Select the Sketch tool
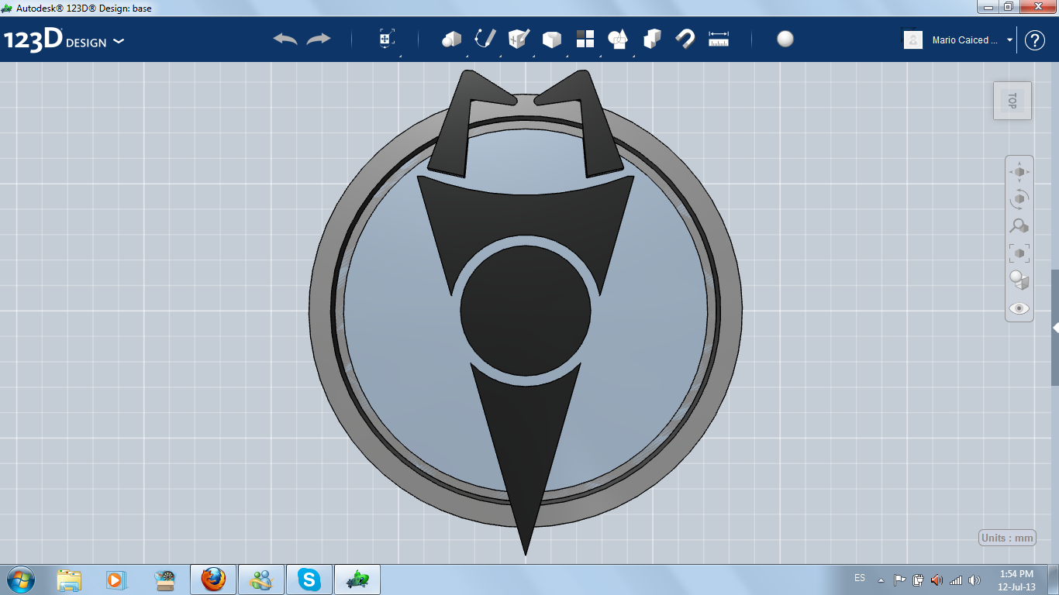This screenshot has width=1059, height=595. pos(485,39)
